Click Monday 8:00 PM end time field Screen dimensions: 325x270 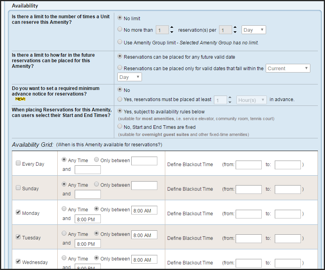[88, 219]
